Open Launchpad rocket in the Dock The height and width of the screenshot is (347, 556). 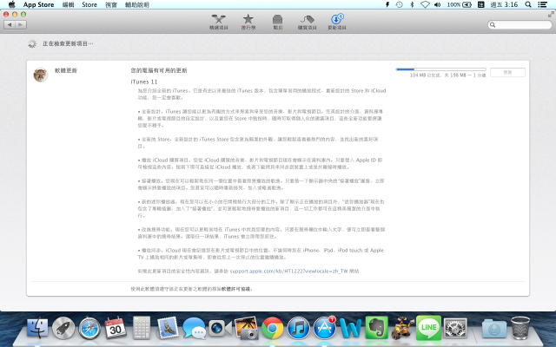point(63,328)
